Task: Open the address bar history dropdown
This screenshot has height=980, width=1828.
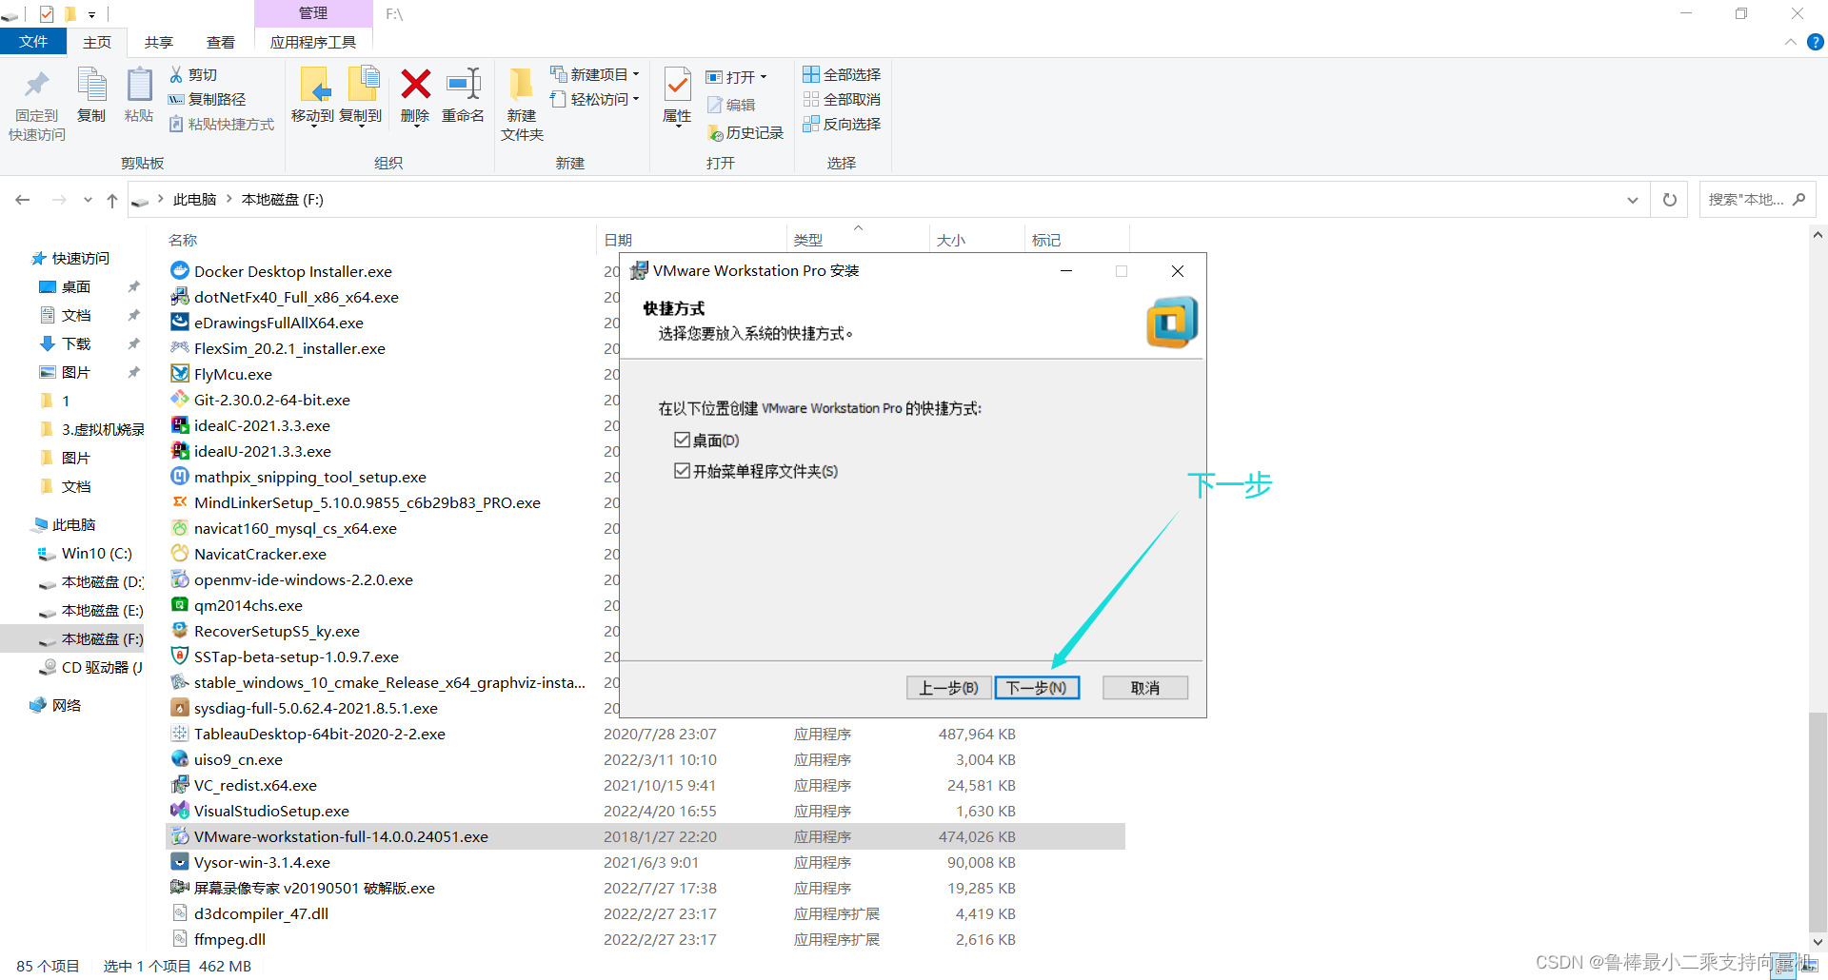Action: pyautogui.click(x=1633, y=200)
